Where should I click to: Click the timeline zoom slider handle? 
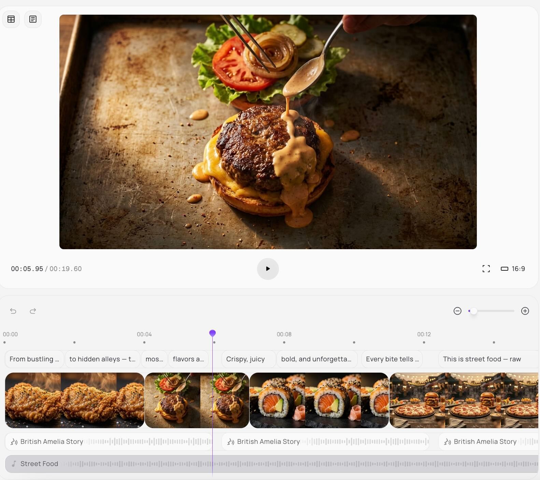click(x=474, y=311)
